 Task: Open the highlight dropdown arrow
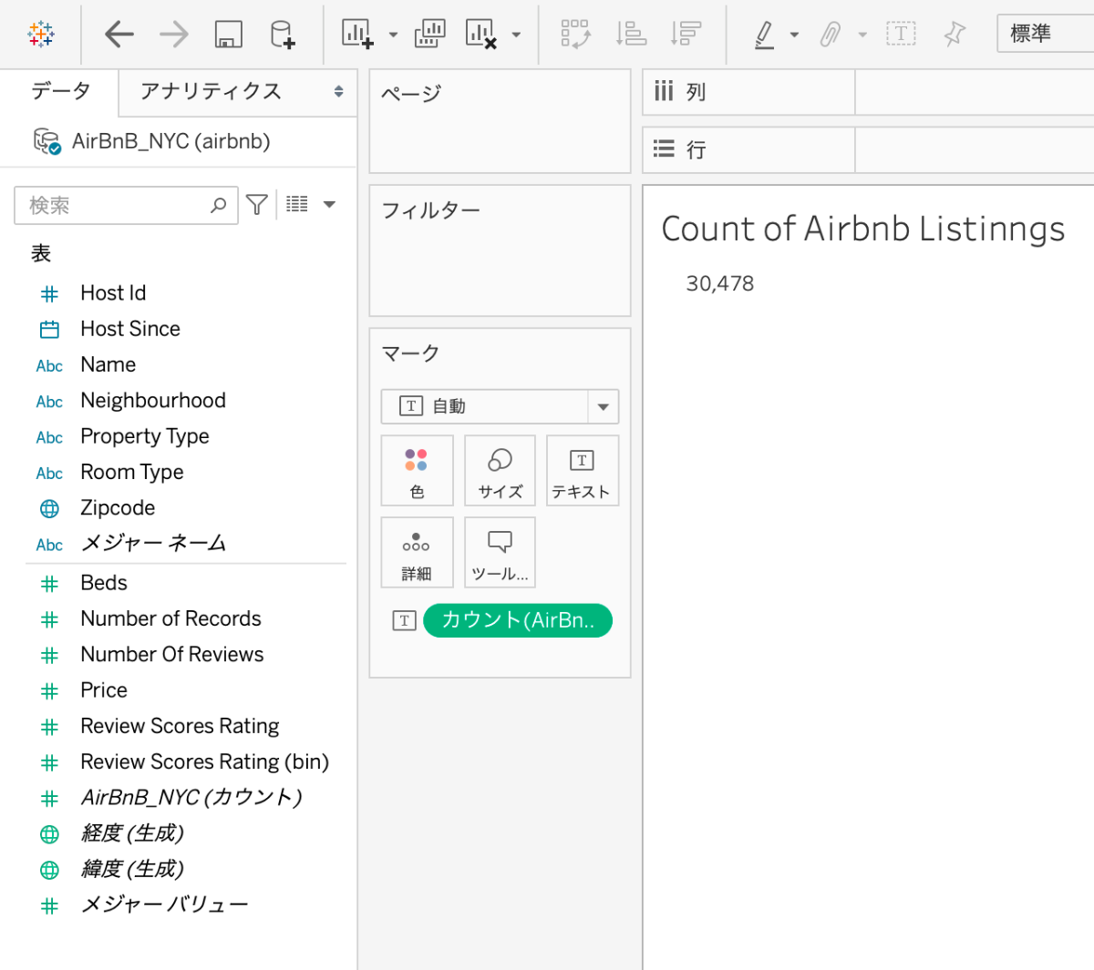click(794, 36)
